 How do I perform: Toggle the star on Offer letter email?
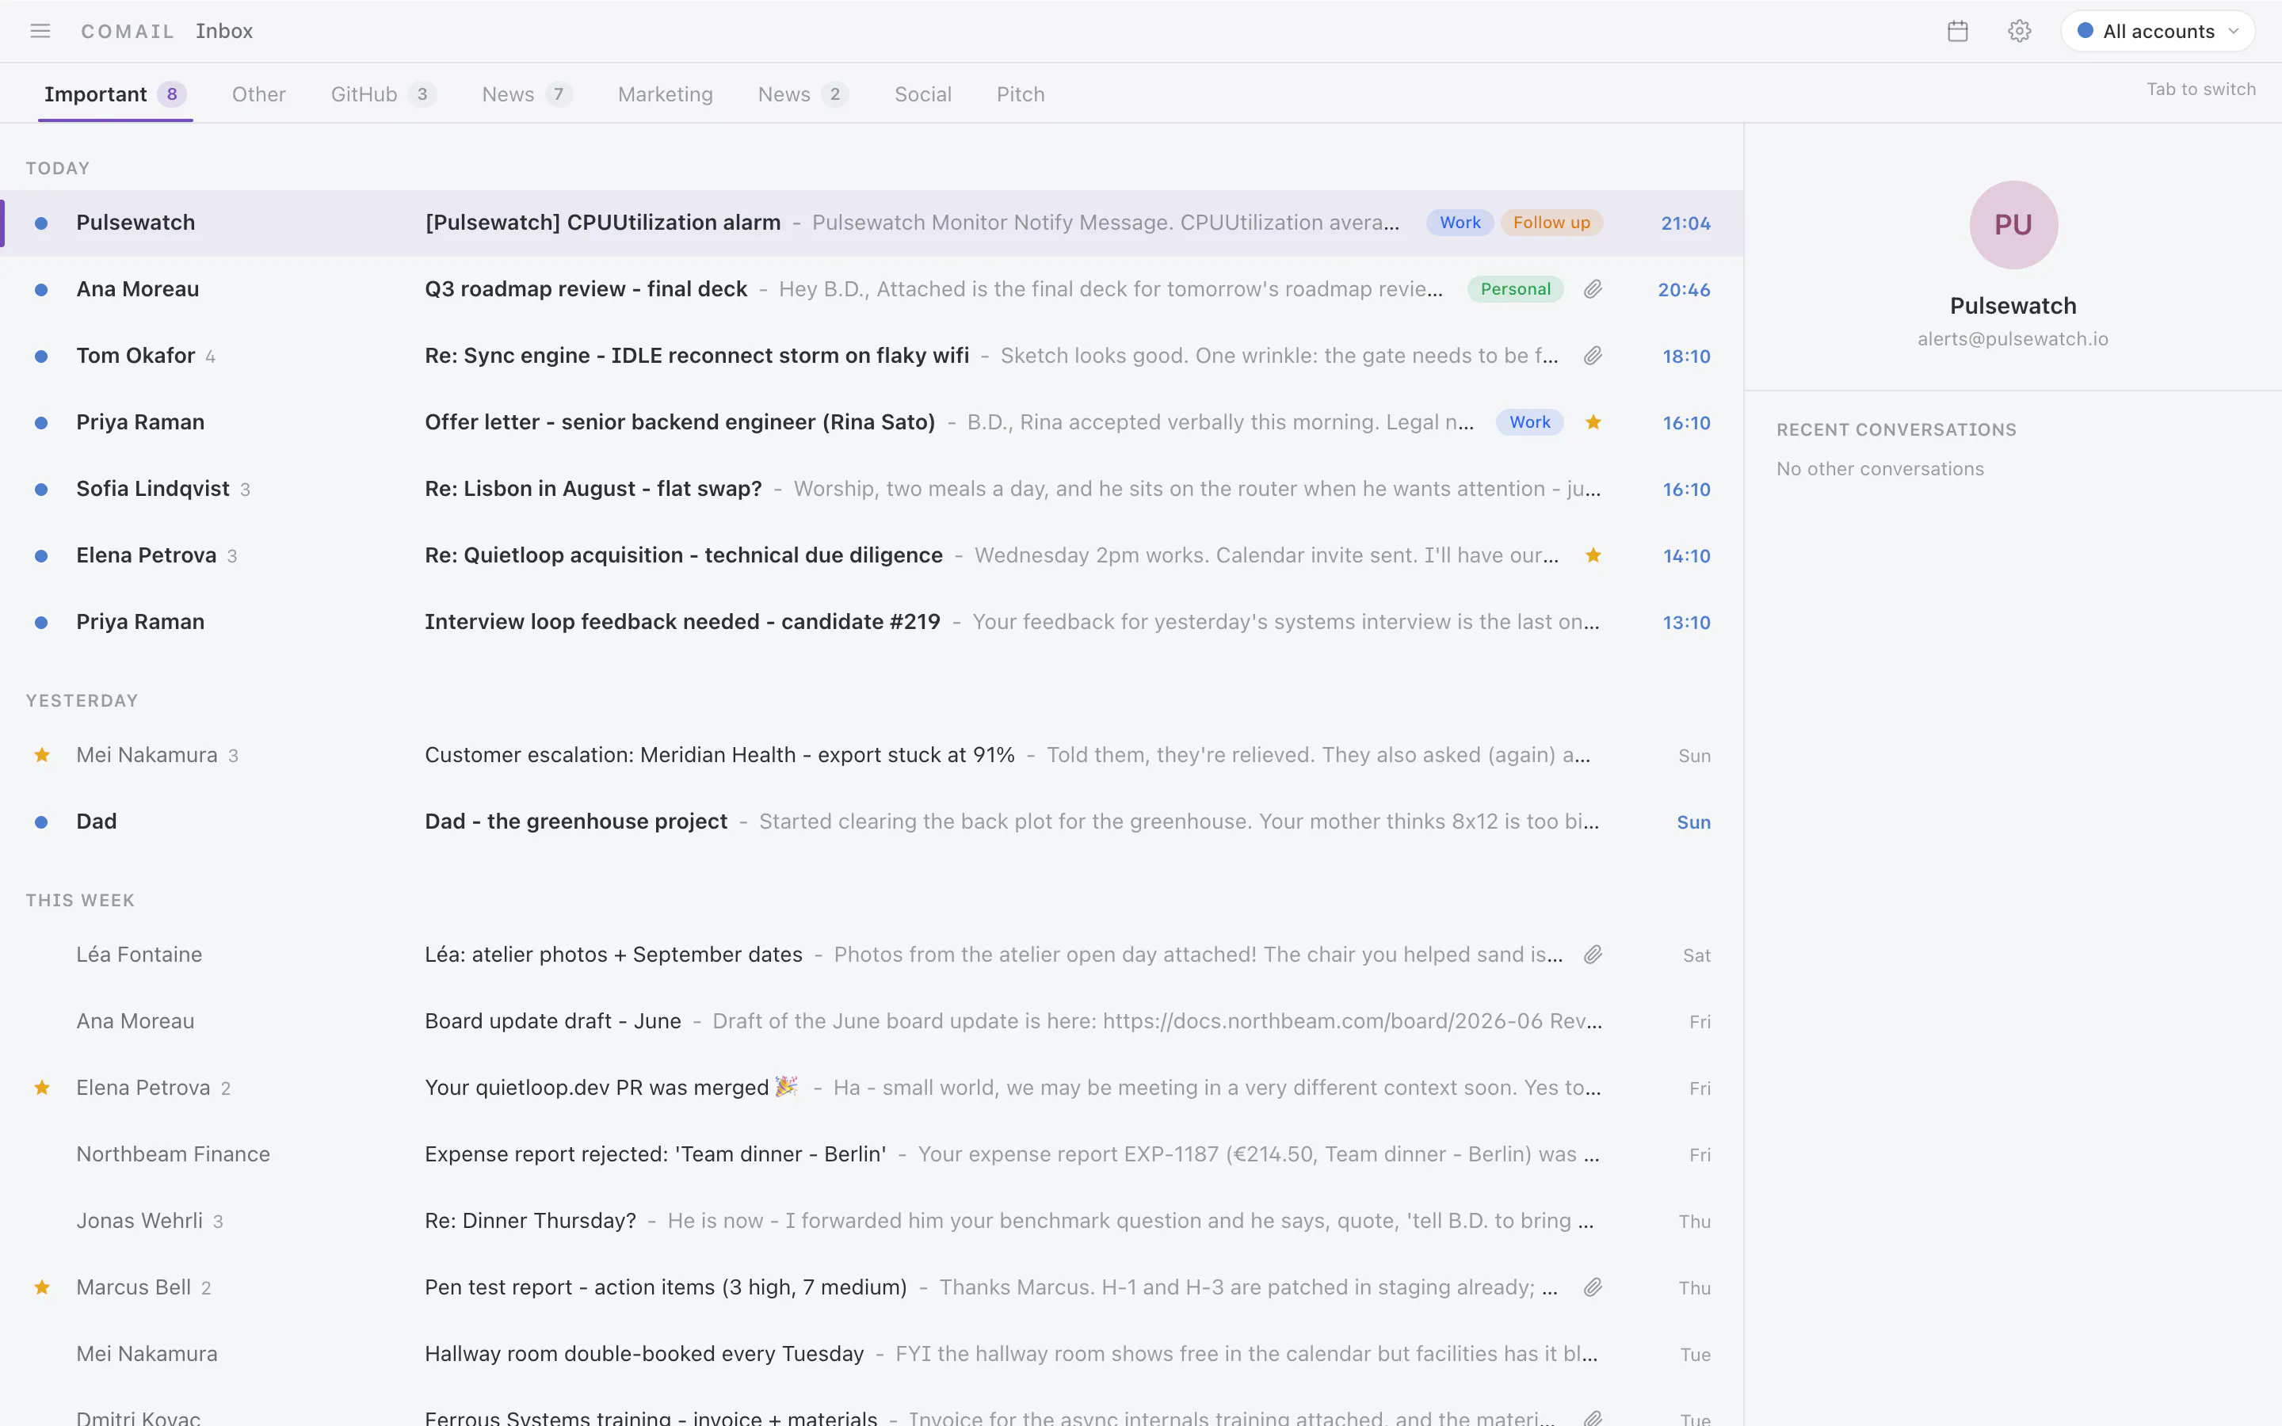pyautogui.click(x=1593, y=422)
